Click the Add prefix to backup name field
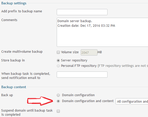 pos(82,12)
